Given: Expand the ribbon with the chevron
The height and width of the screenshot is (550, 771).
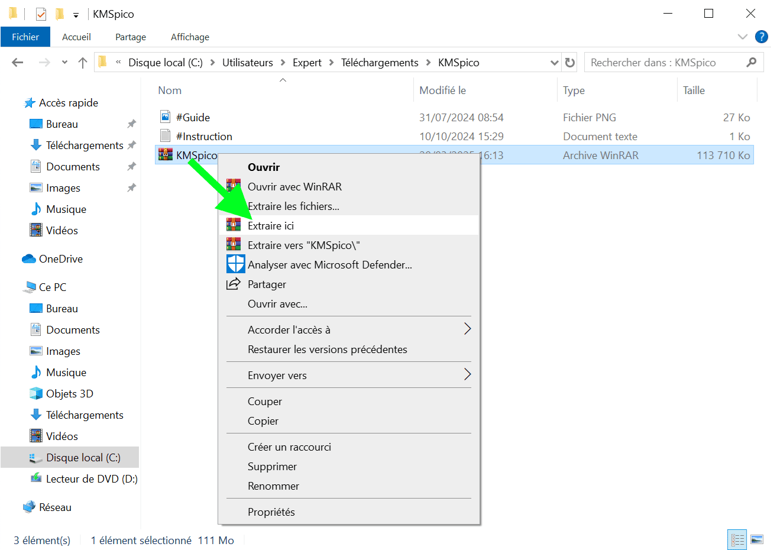Looking at the screenshot, I should coord(743,37).
